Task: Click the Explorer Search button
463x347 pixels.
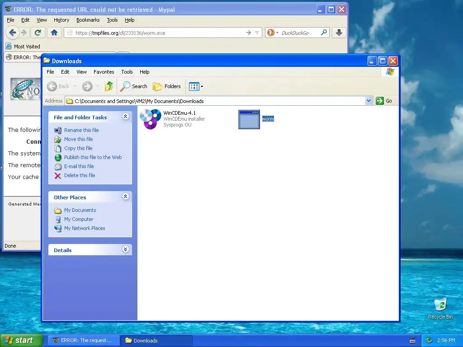Action: point(133,86)
